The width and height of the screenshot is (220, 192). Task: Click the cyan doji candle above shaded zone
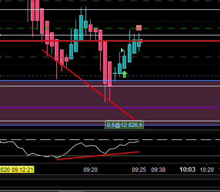coord(115,74)
